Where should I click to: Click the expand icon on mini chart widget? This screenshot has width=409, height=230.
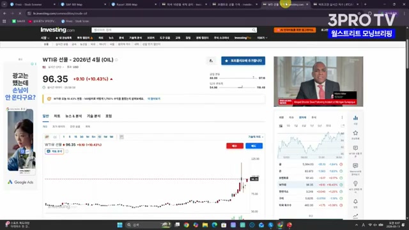pos(343,126)
